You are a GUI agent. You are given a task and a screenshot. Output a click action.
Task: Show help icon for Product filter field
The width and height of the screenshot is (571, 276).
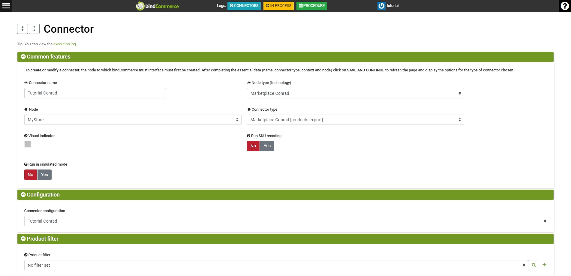(x=26, y=255)
